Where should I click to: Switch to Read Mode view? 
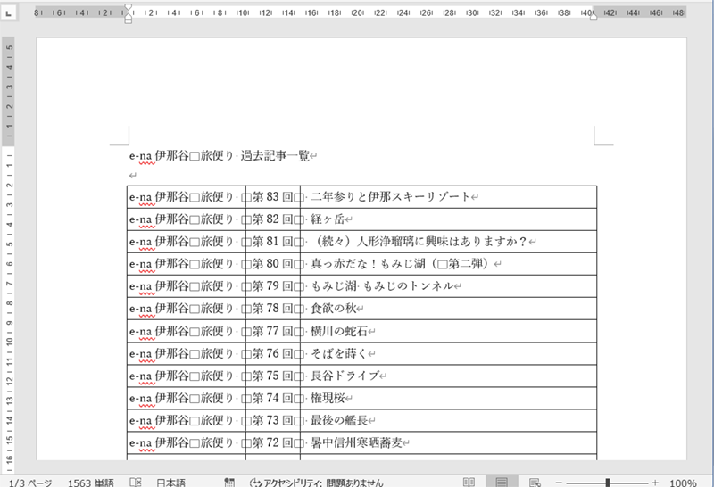pyautogui.click(x=469, y=482)
